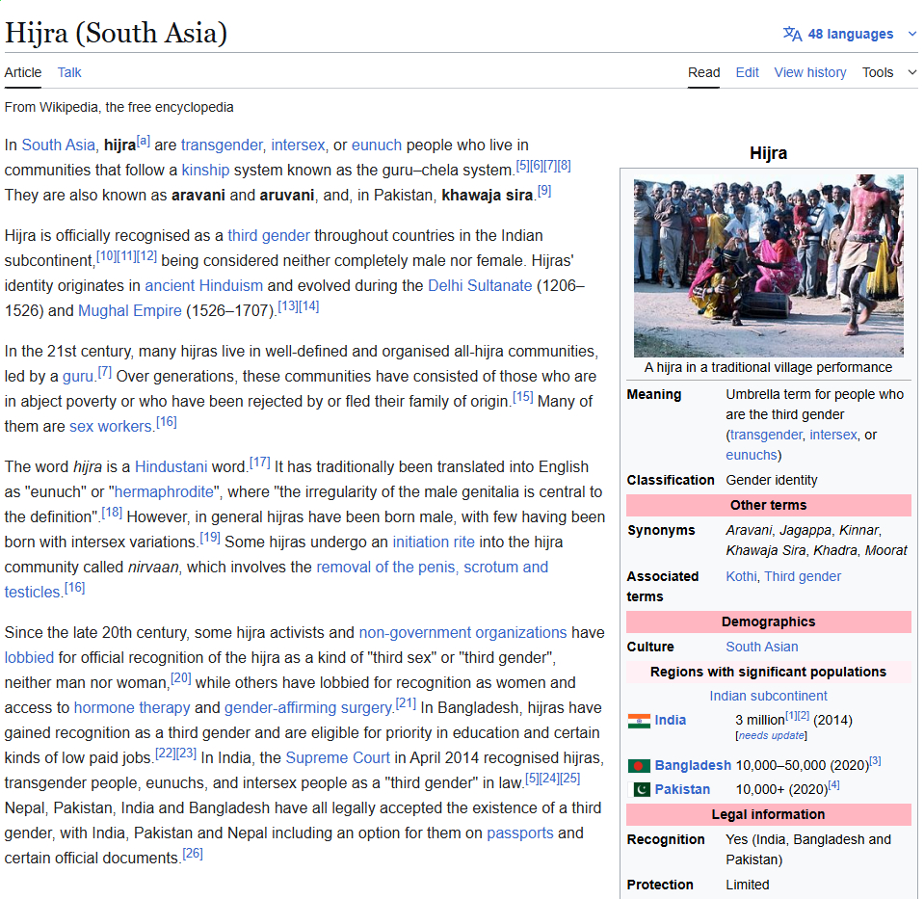Click the 'Other terms' infobox header
The width and height of the screenshot is (924, 899).
[x=769, y=505]
